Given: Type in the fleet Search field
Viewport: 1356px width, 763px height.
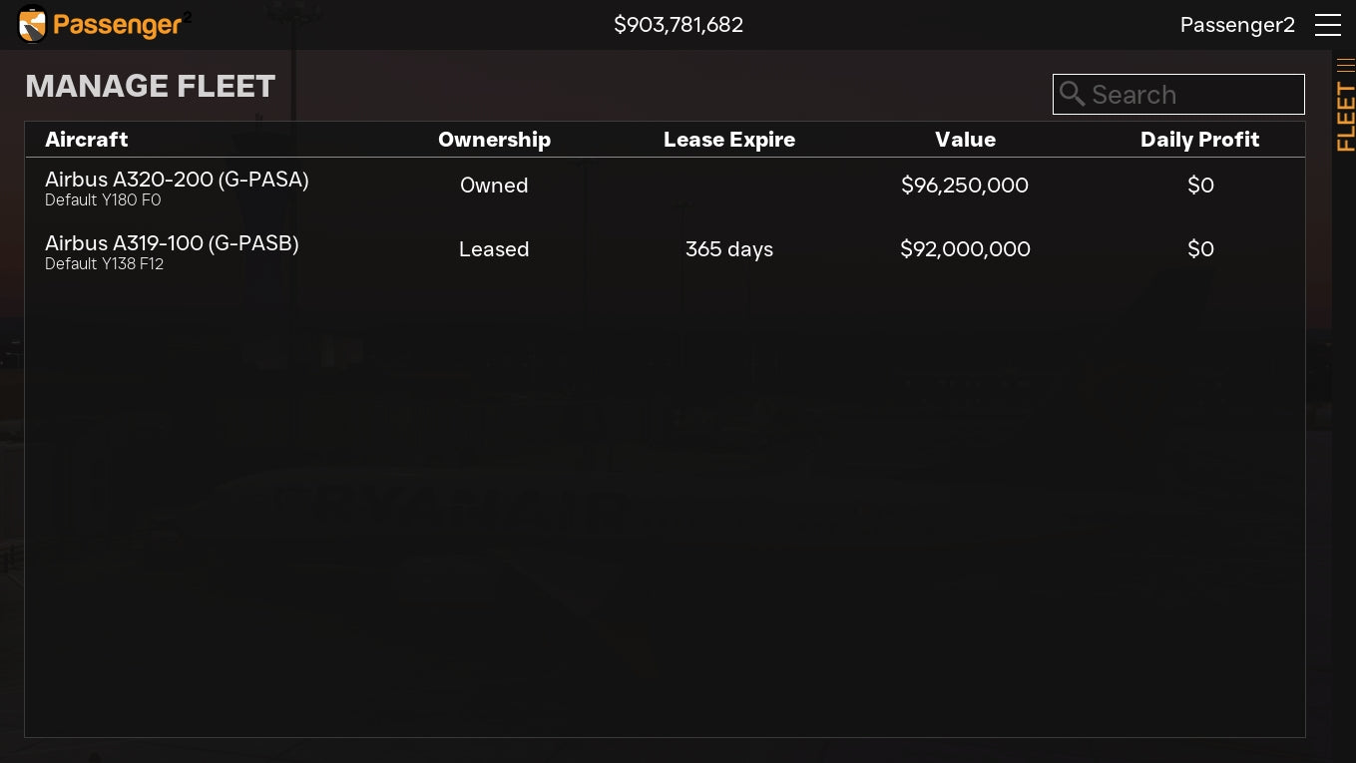Looking at the screenshot, I should coord(1192,95).
